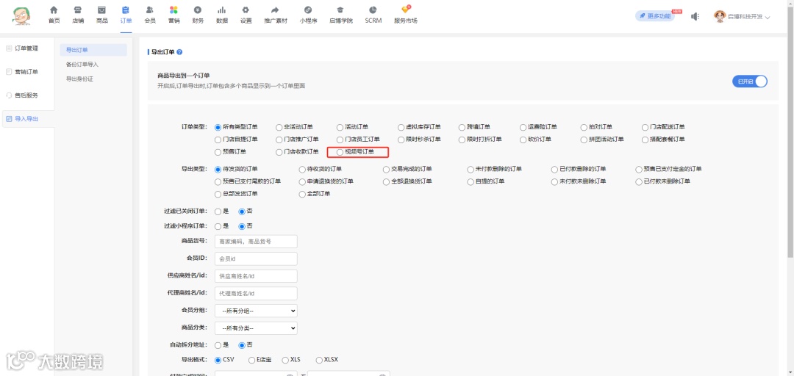
Task: Focus the 供应商姓名/id input field
Action: (x=256, y=276)
